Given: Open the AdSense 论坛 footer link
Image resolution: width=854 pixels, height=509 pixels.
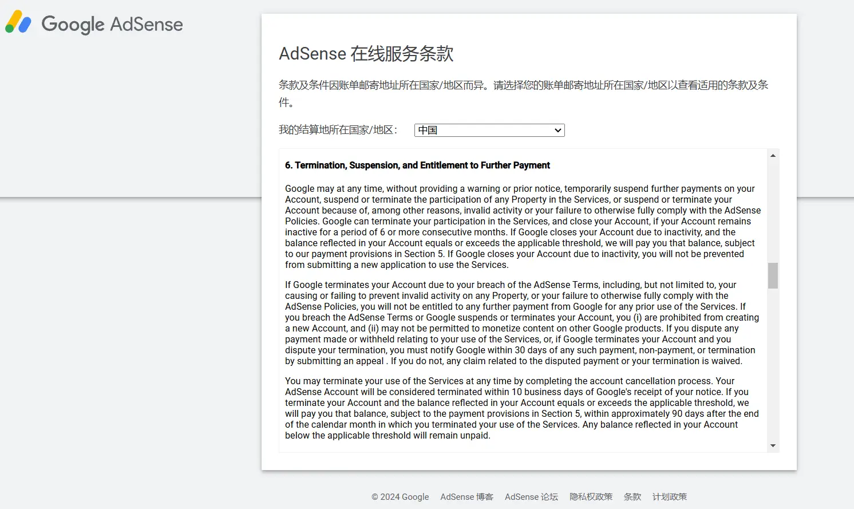Looking at the screenshot, I should click(531, 497).
